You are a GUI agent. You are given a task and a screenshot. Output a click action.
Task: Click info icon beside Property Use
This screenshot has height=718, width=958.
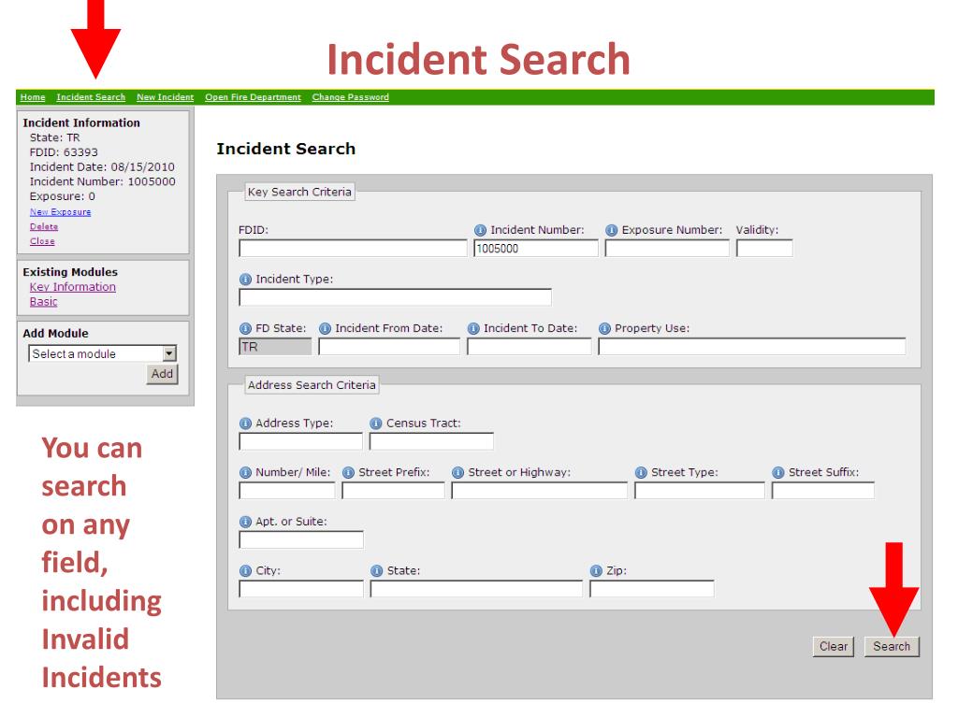[x=605, y=328]
